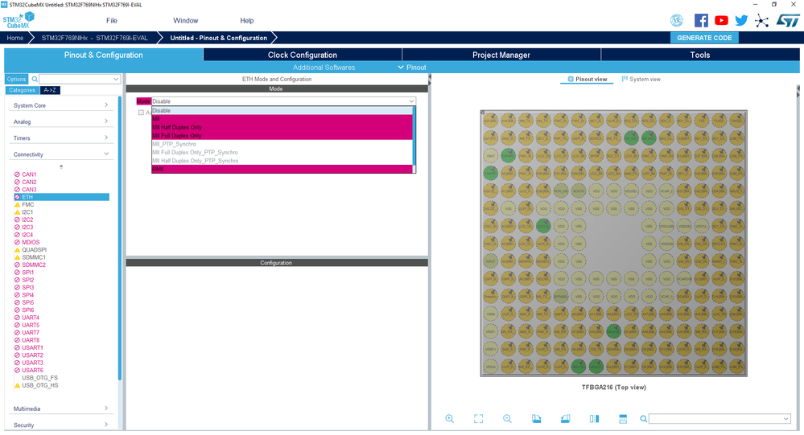This screenshot has height=435, width=804.
Task: Open the Window menu
Action: [186, 20]
